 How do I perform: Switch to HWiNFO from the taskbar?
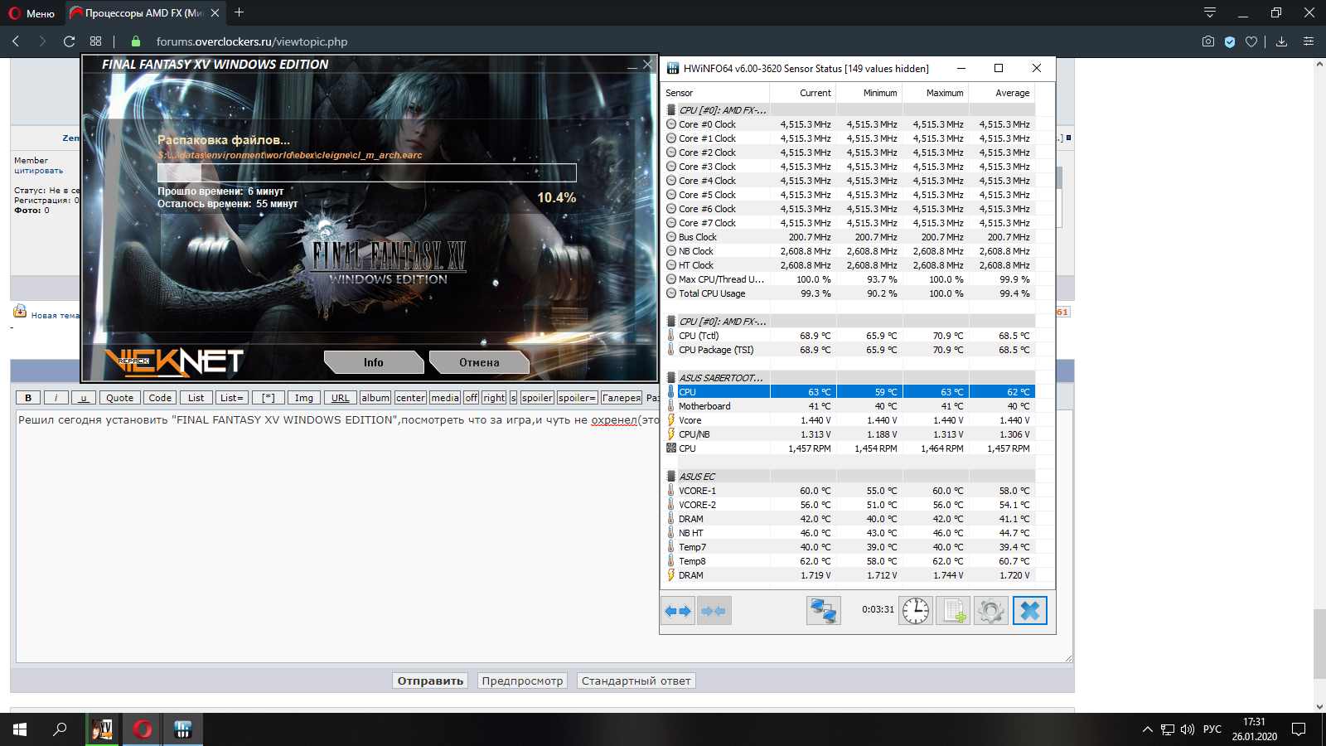click(182, 729)
